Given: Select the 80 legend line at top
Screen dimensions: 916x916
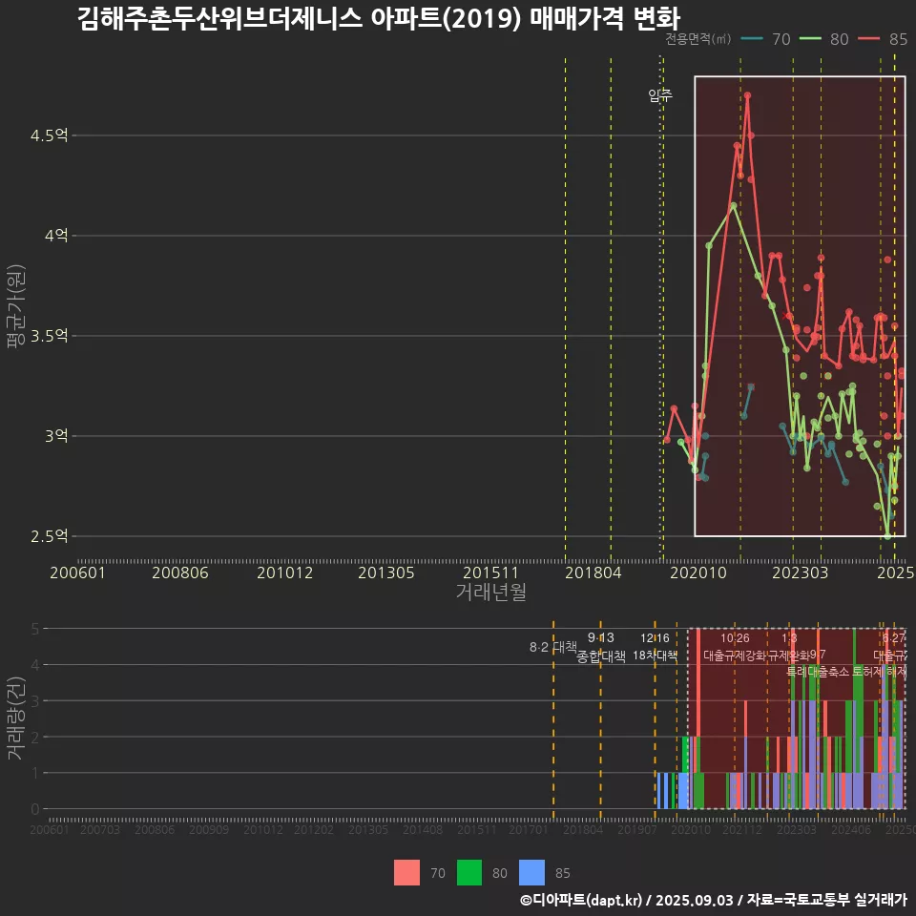Looking at the screenshot, I should coord(810,39).
